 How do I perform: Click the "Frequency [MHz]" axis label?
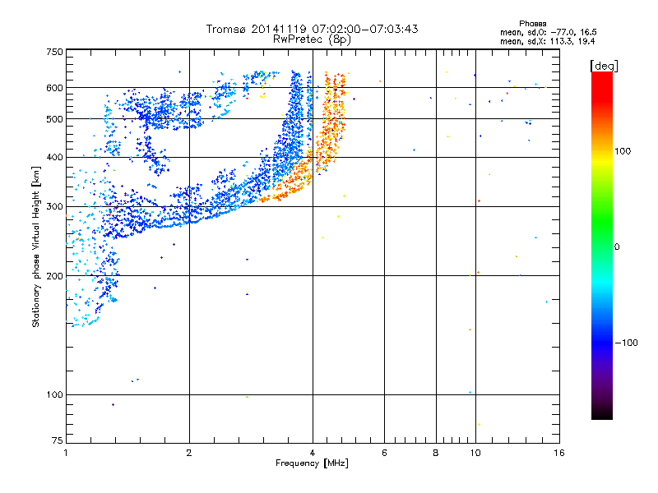312,463
